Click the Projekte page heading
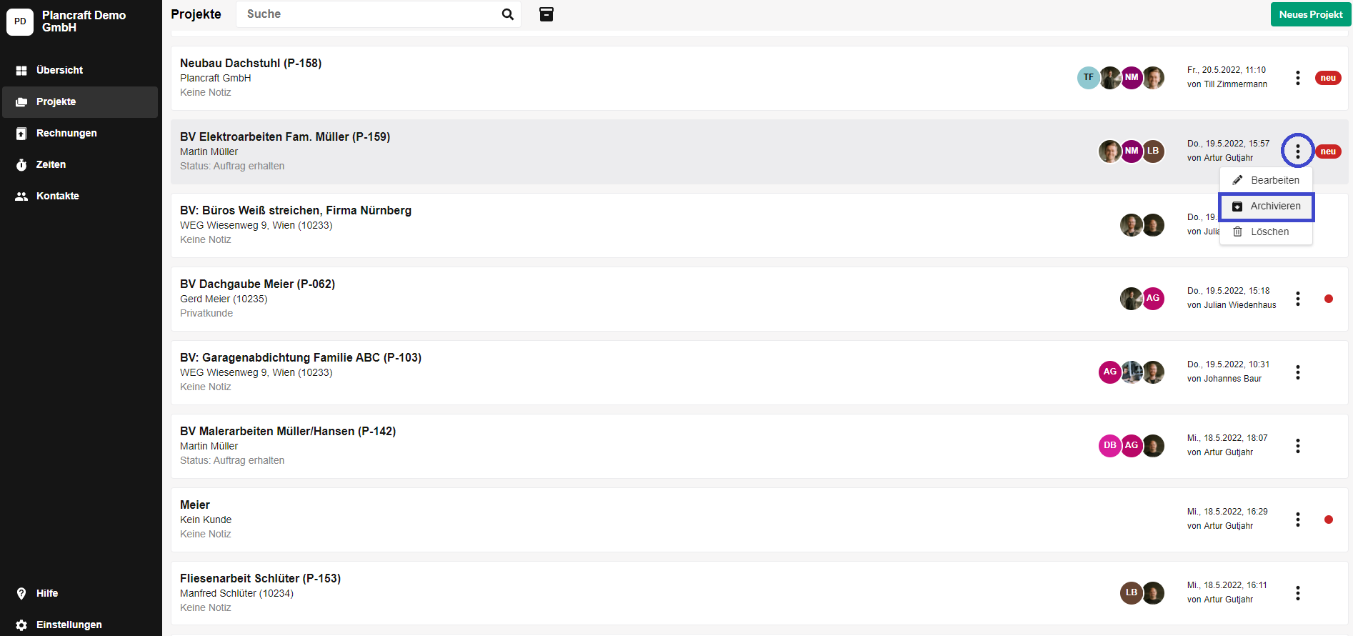1353x636 pixels. (196, 14)
